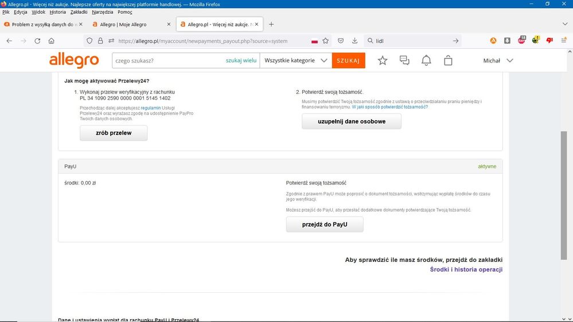Open notifications bell icon
Image resolution: width=573 pixels, height=322 pixels.
[x=426, y=60]
